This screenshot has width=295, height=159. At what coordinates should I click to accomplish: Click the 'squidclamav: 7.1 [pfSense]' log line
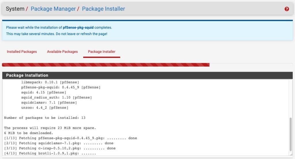tap(49, 103)
